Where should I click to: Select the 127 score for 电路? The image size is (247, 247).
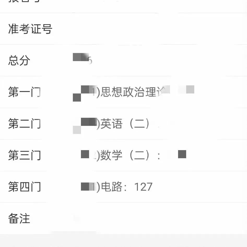point(143,187)
